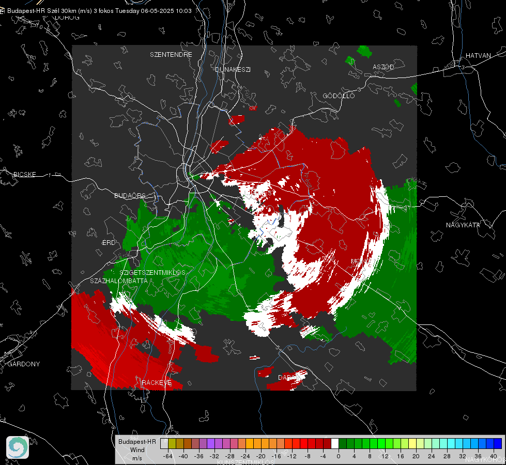The width and height of the screenshot is (506, 465).
Task: Click the ASZOD town label
Action: (x=384, y=67)
